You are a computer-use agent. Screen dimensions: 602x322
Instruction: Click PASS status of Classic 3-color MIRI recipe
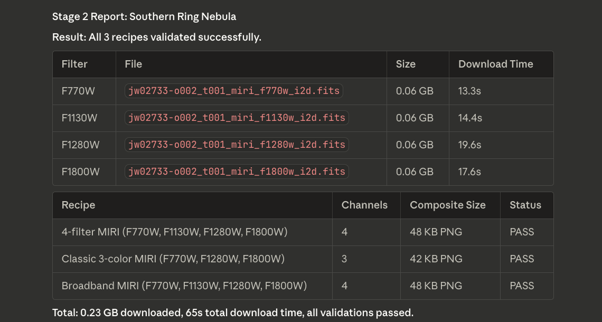click(x=522, y=259)
